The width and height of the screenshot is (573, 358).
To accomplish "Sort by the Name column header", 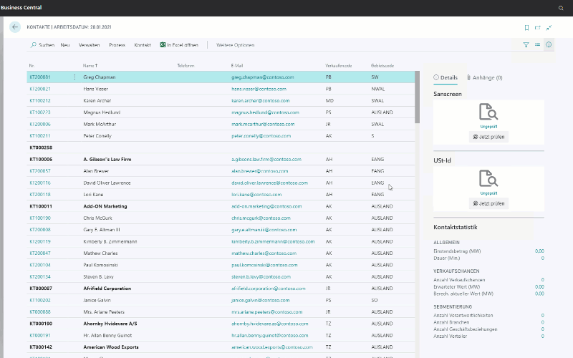I will tap(90, 66).
